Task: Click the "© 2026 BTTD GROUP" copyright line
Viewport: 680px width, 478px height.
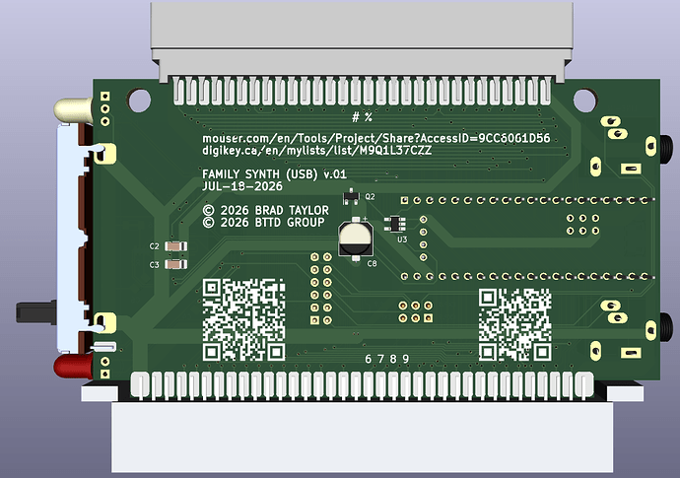Action: point(264,223)
